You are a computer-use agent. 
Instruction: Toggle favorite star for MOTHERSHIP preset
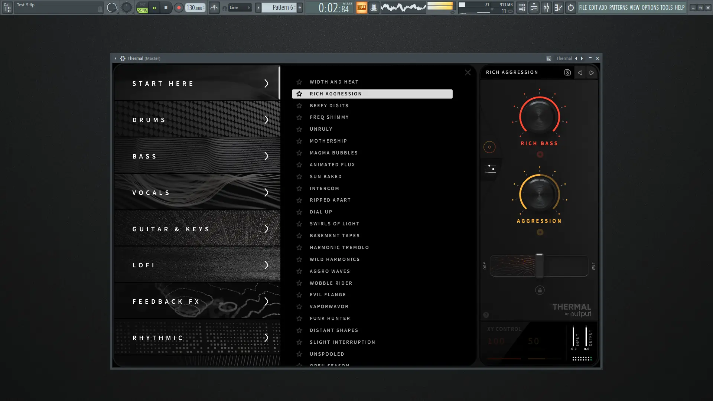pos(299,141)
